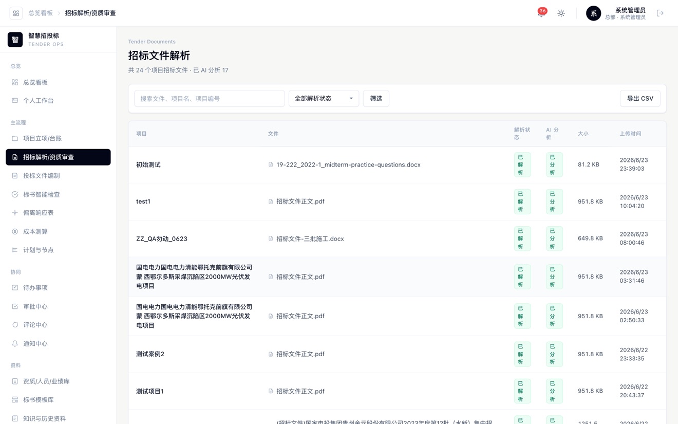Toggle the light/dark theme sun icon

coord(561,13)
